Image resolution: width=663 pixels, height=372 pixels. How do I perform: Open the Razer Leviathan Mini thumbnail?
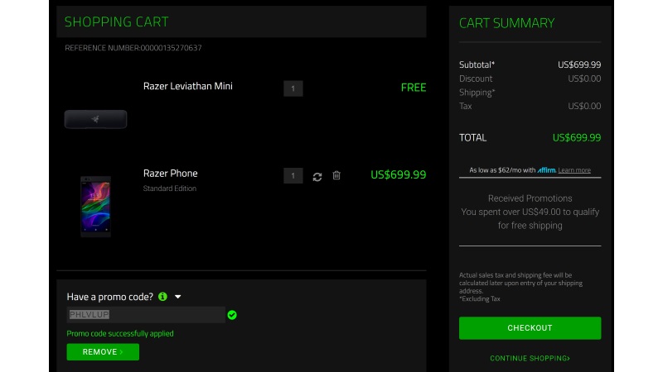(95, 119)
